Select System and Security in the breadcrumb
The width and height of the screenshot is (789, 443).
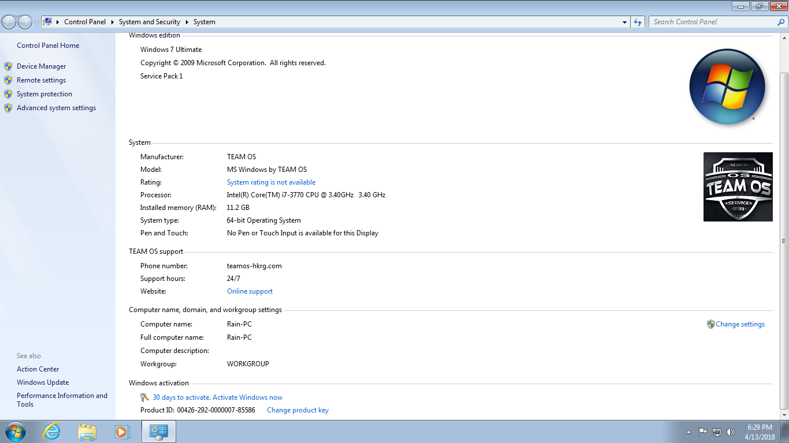click(150, 22)
